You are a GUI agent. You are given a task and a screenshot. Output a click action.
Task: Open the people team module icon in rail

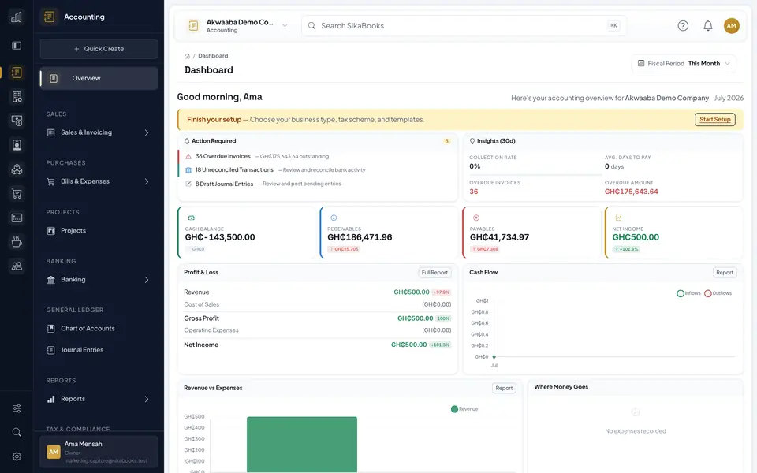pyautogui.click(x=17, y=266)
